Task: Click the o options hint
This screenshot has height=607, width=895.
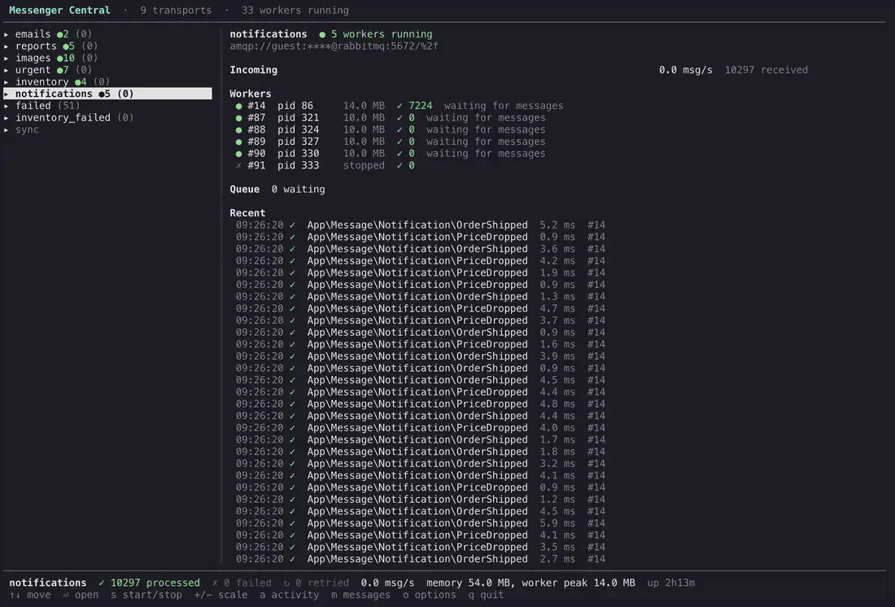Action: (430, 595)
